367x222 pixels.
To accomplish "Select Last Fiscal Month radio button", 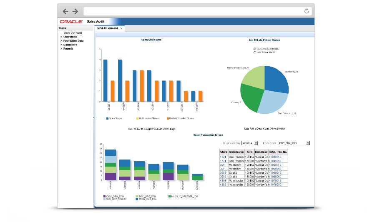I will [x=255, y=52].
